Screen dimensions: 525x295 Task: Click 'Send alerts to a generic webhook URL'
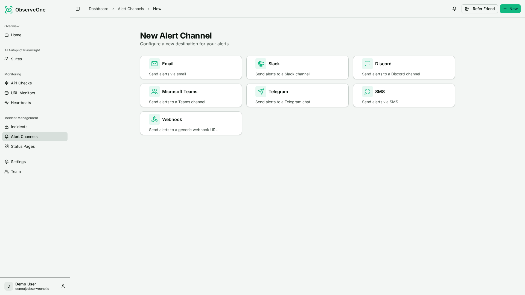click(x=183, y=130)
